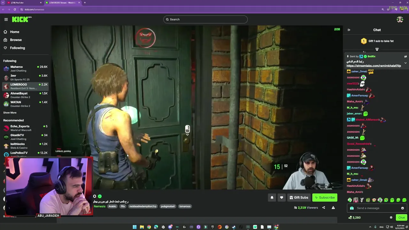Collapse the chat panel with the arrow icon
This screenshot has width=409, height=230.
[x=349, y=30]
